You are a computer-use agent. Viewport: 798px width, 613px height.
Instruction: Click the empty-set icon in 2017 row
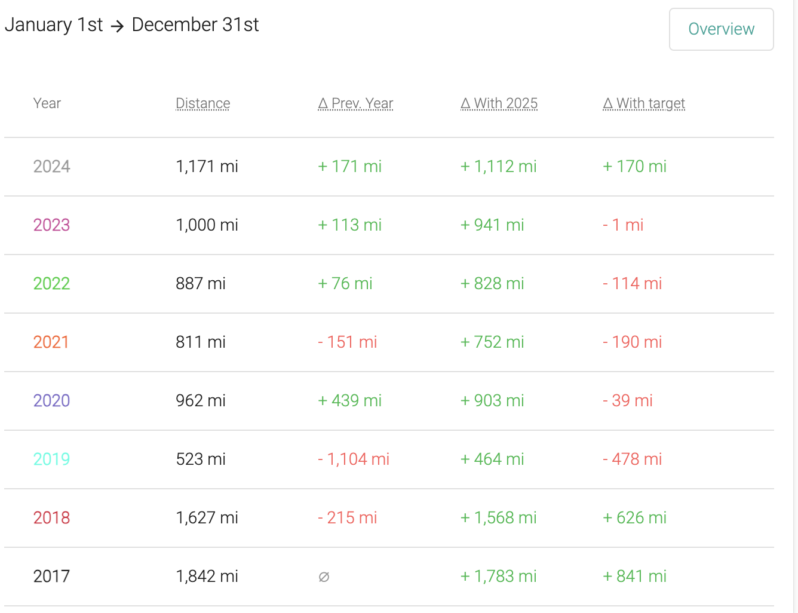(x=324, y=577)
